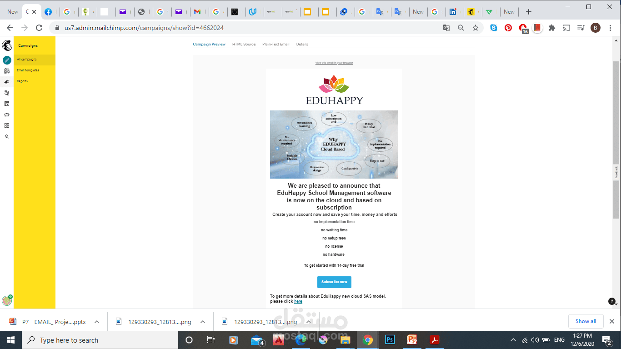Switch to the Plain-Text Email tab

pos(276,44)
